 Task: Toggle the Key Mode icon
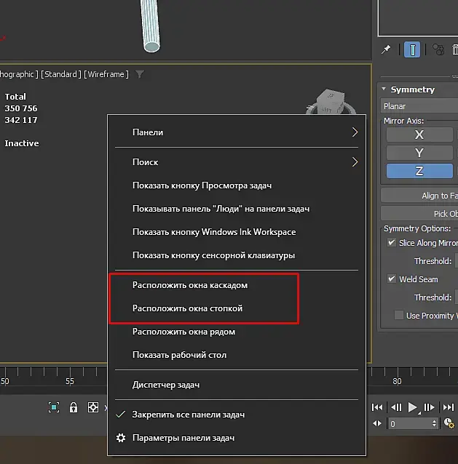(377, 423)
